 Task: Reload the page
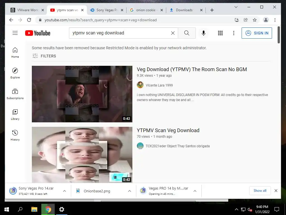coord(29,20)
